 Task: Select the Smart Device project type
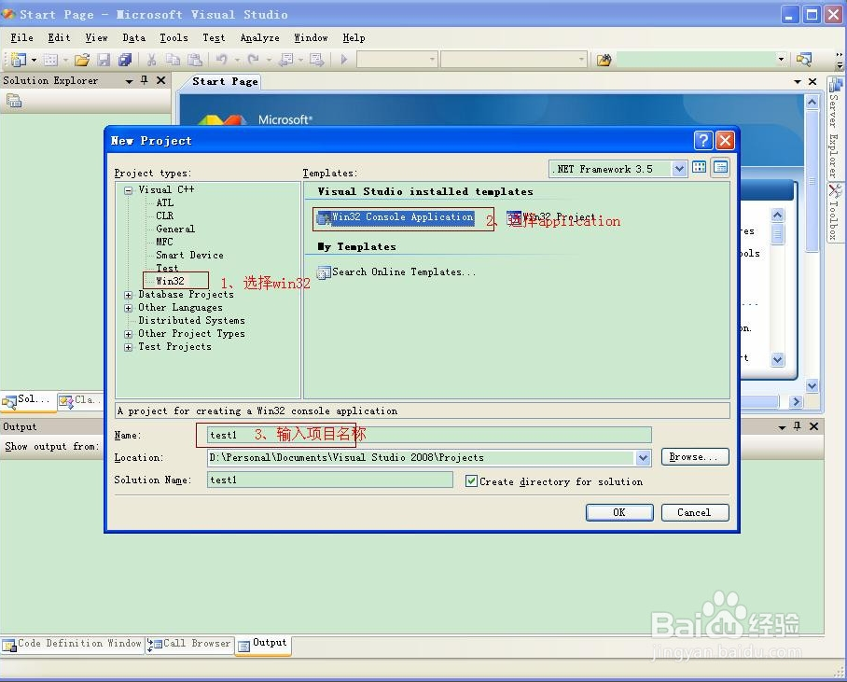pos(189,255)
